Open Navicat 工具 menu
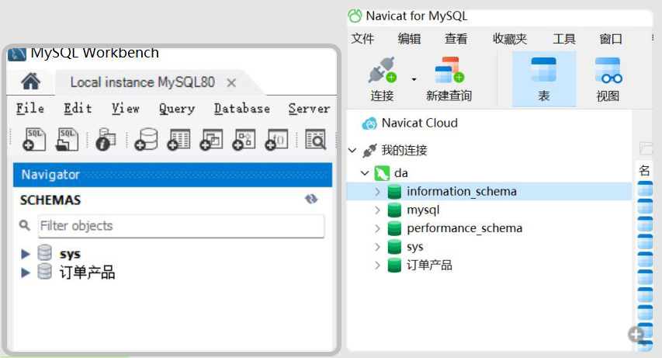662x358 pixels. point(564,39)
